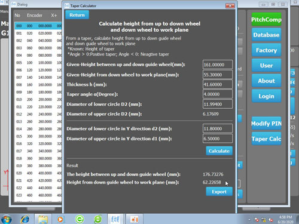
Task: Select row 005 in the encoder table
Action: (x=38, y=63)
